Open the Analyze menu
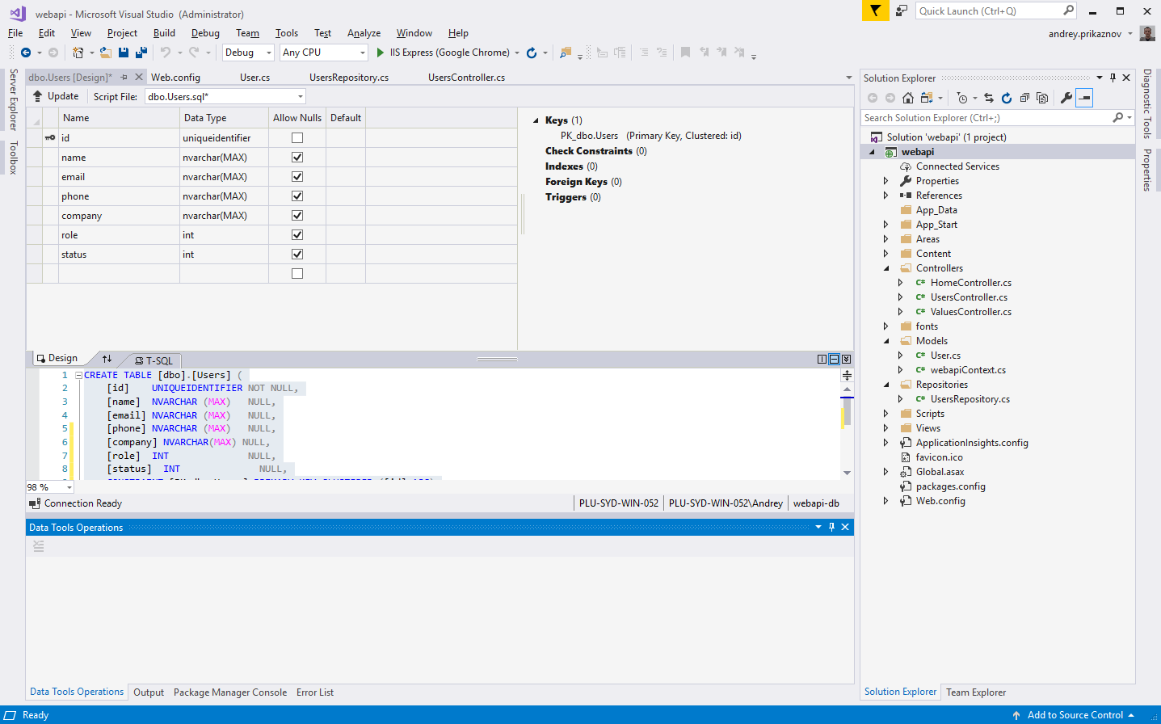The height and width of the screenshot is (724, 1161). click(x=364, y=33)
